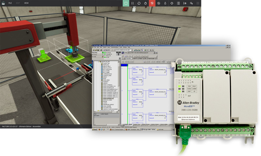Pause the Factory I/O simulation
The image size is (261, 156).
132,3
